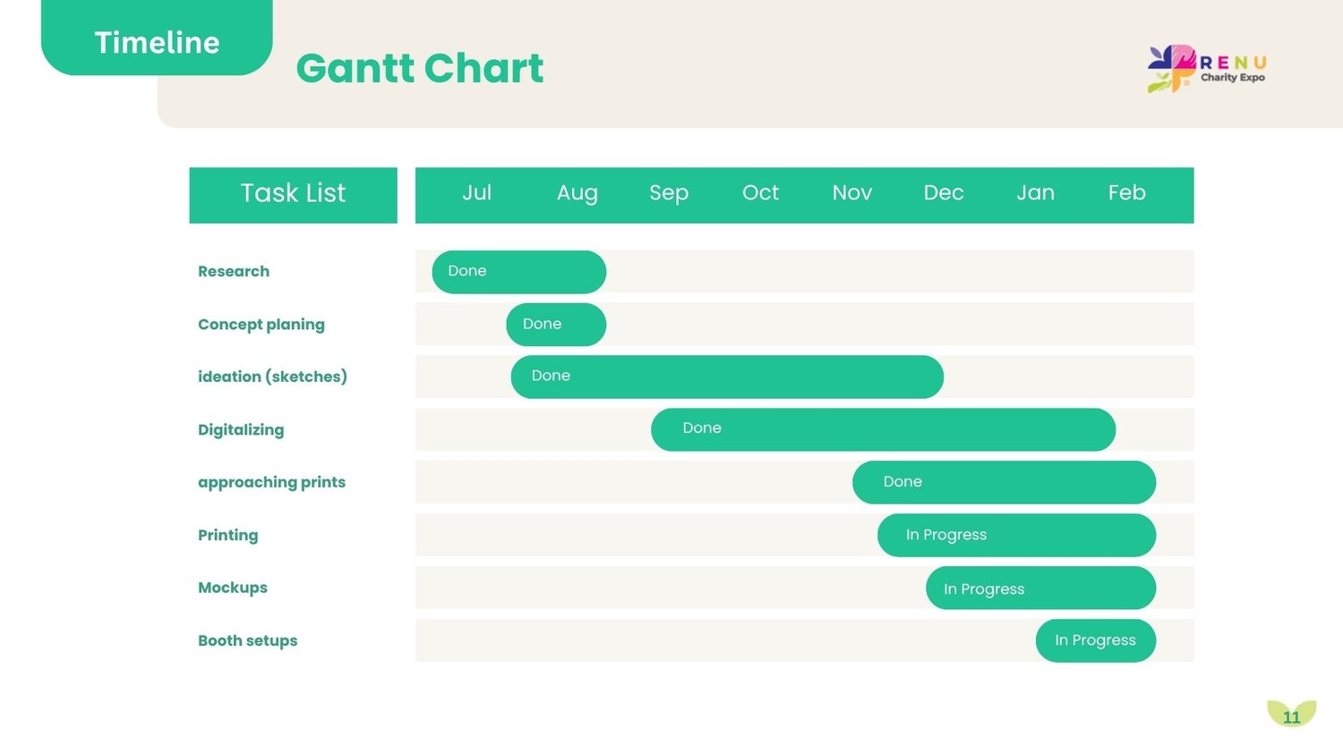Click the Task List header

click(293, 194)
